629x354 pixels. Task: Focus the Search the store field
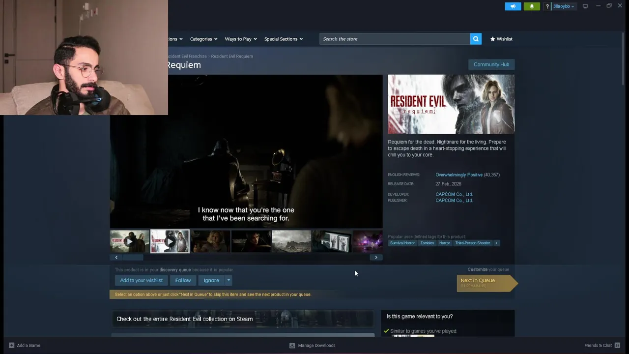(395, 39)
